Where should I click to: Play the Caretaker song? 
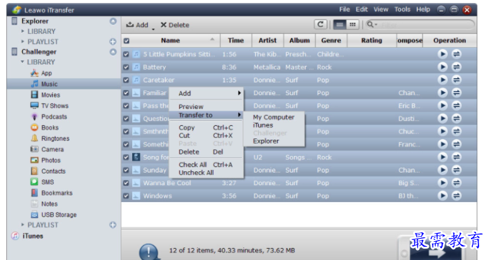click(x=442, y=80)
